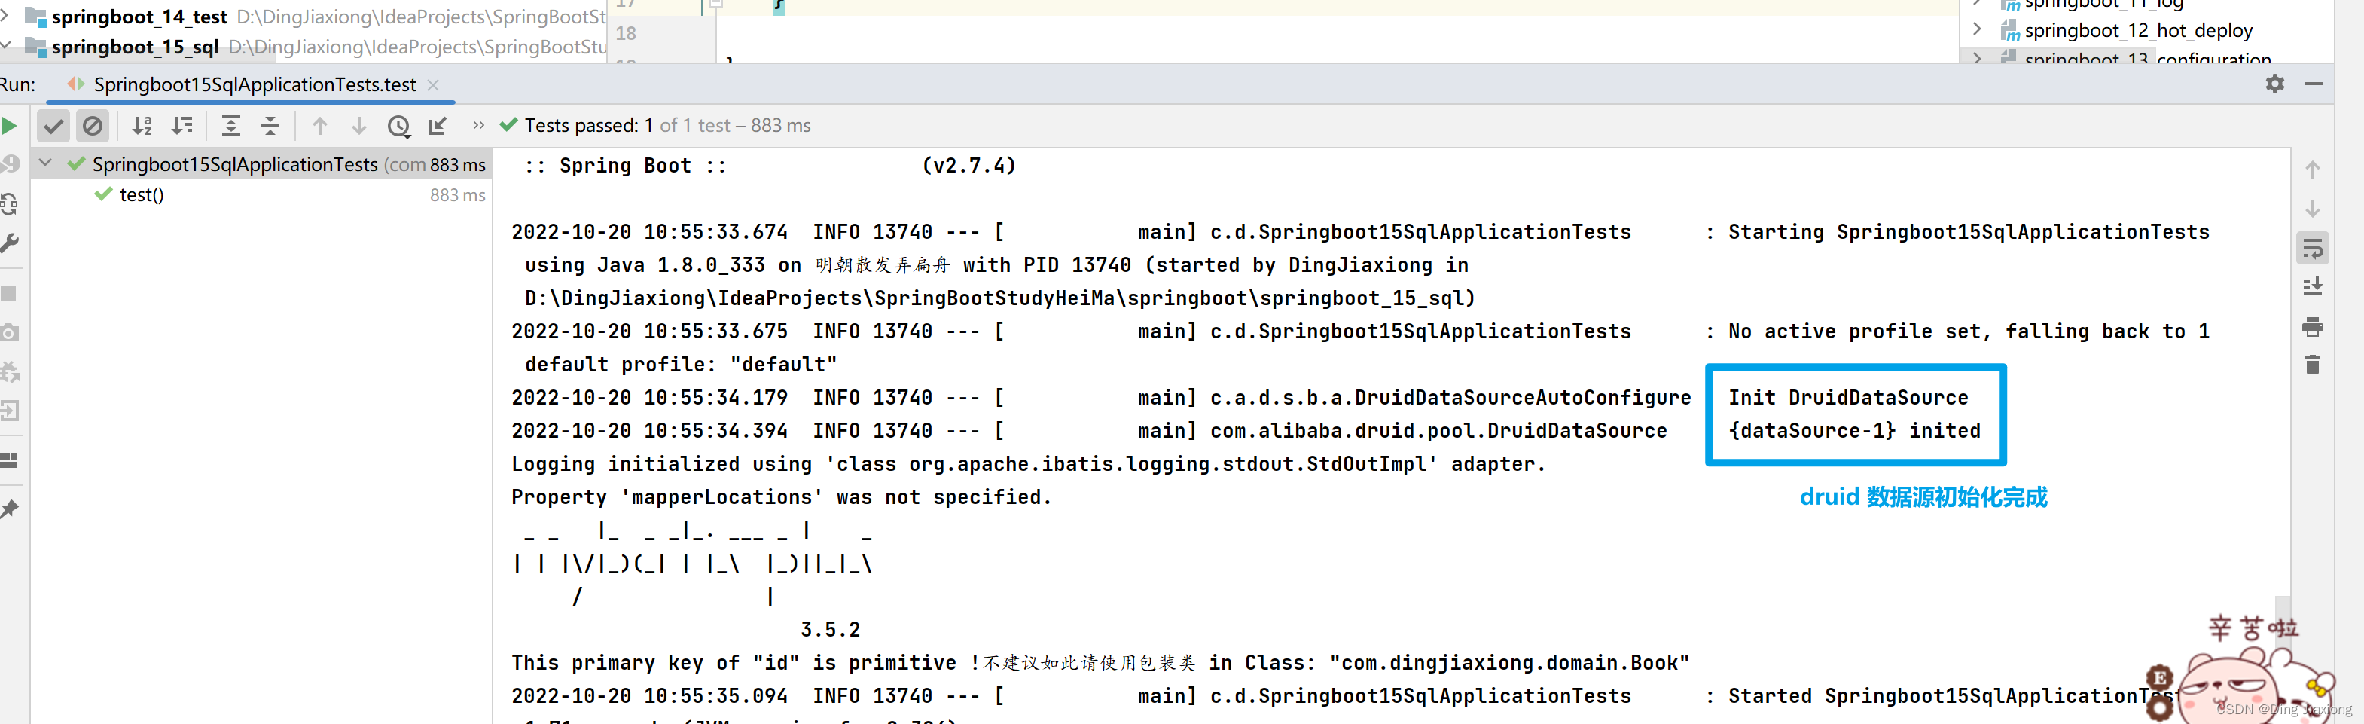The height and width of the screenshot is (724, 2364).
Task: Open Run panel settings gear
Action: click(2274, 84)
